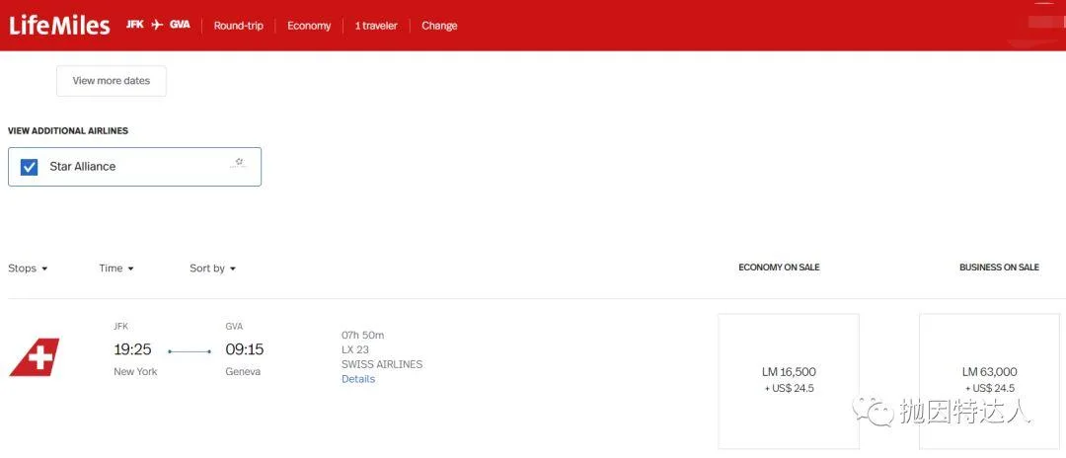Click Change to modify the search
Image resolution: width=1066 pixels, height=458 pixels.
[x=439, y=26]
